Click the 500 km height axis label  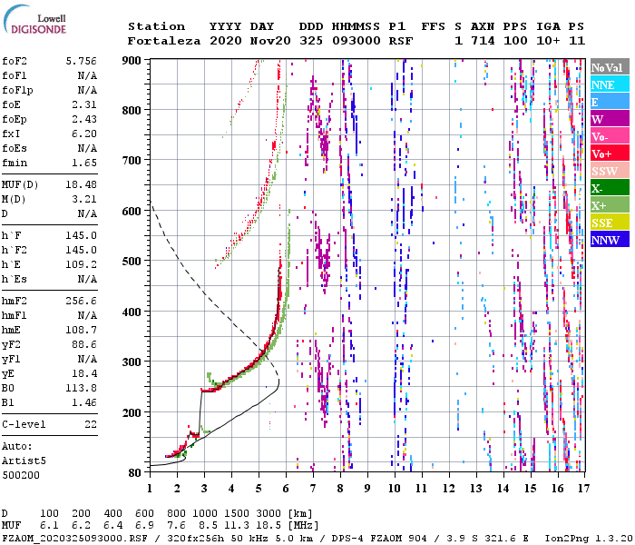click(132, 261)
